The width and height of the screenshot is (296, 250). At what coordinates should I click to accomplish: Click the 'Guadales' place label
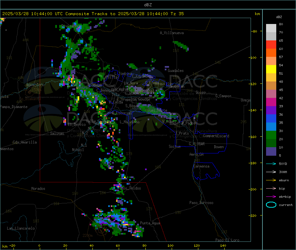coord(176,71)
